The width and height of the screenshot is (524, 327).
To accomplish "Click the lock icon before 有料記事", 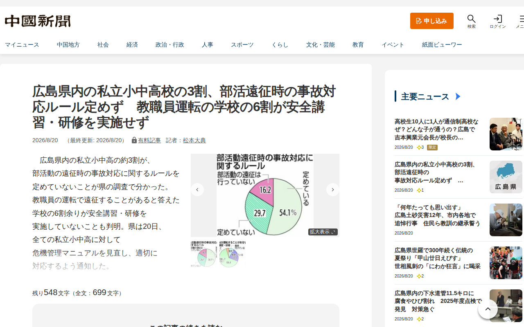I will [x=134, y=140].
